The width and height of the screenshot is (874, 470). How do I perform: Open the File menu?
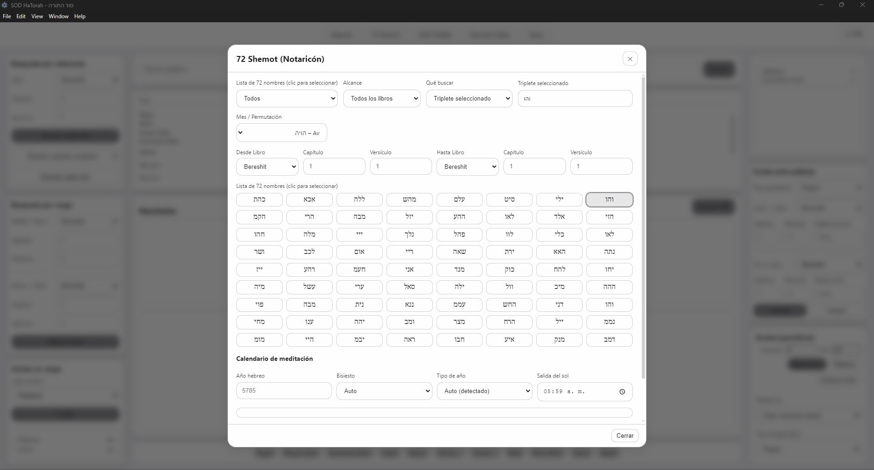pyautogui.click(x=7, y=16)
